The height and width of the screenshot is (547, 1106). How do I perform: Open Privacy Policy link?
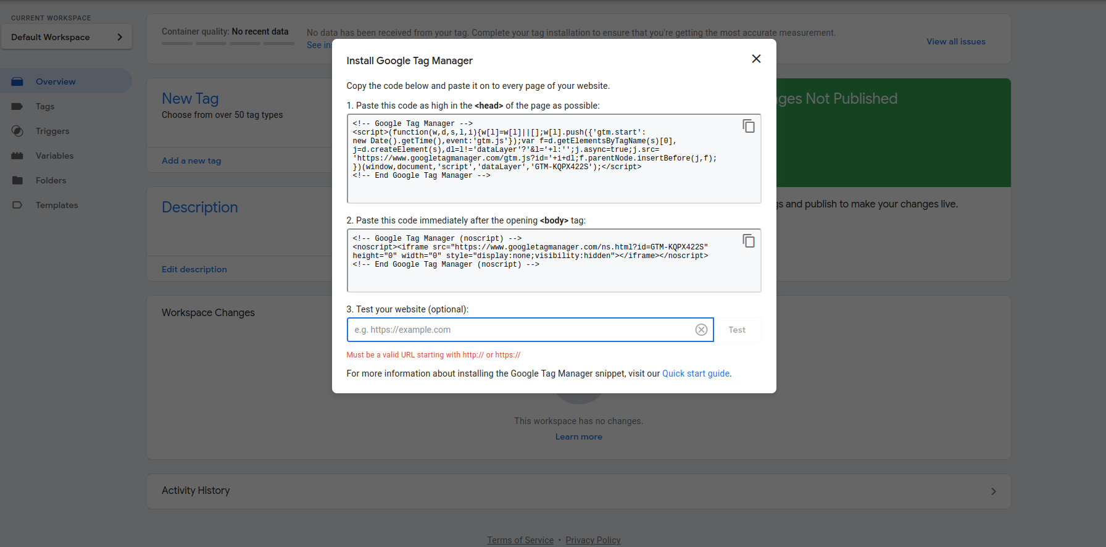(x=593, y=540)
